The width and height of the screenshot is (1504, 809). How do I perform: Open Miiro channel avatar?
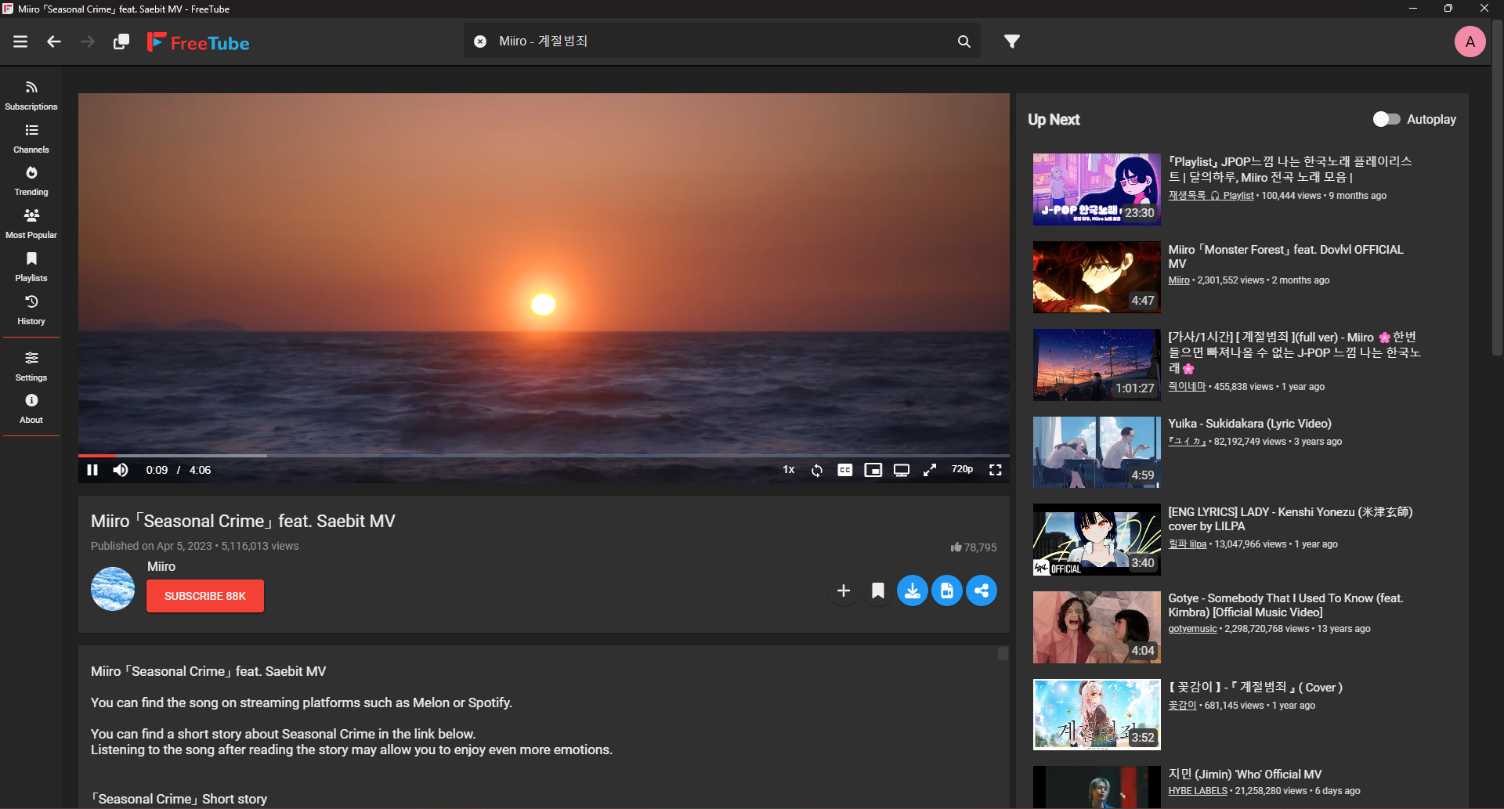coord(113,589)
